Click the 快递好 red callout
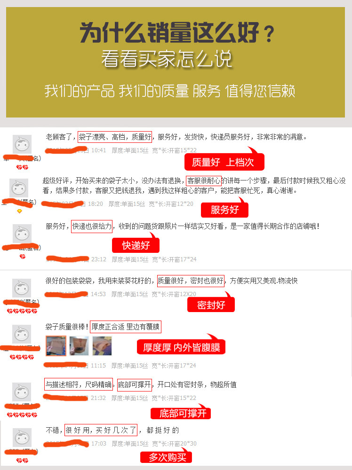The width and height of the screenshot is (352, 470). (136, 245)
